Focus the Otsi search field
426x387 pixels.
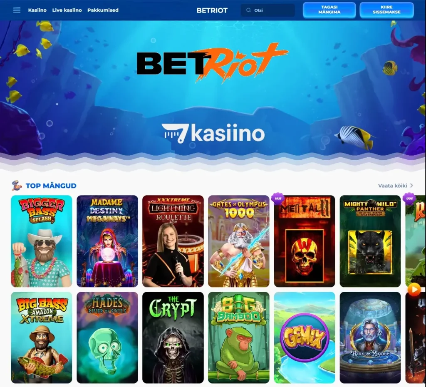(x=268, y=10)
